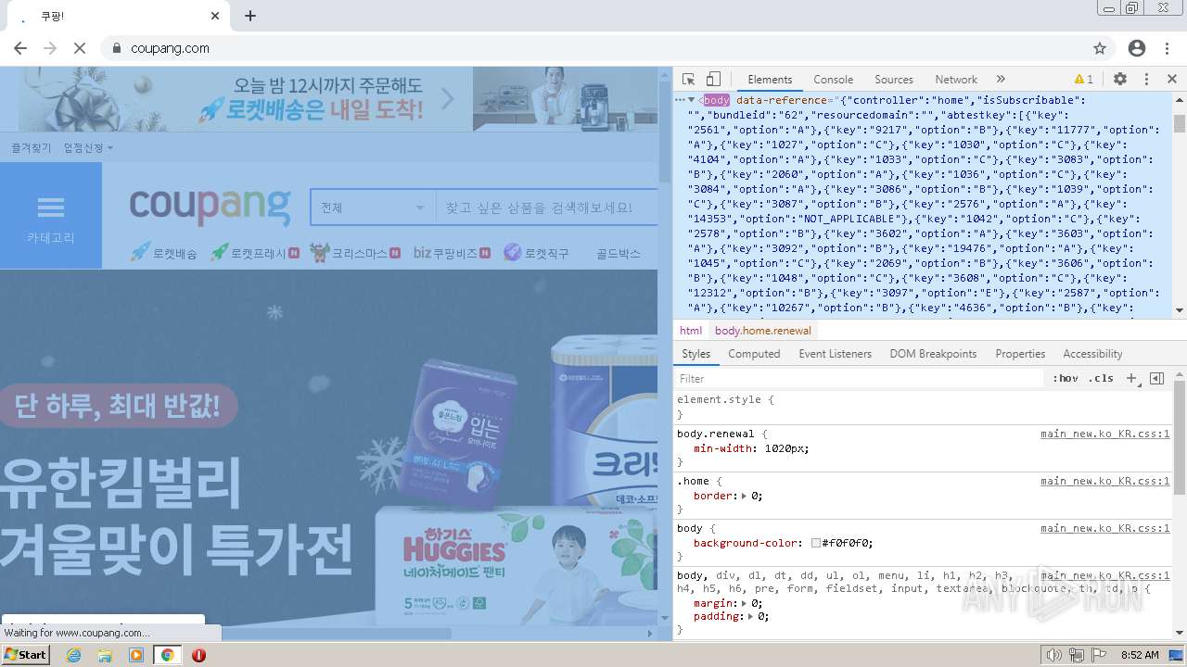Open the Chrome profile avatar
Screen dimensions: 1187x667
click(x=1137, y=48)
